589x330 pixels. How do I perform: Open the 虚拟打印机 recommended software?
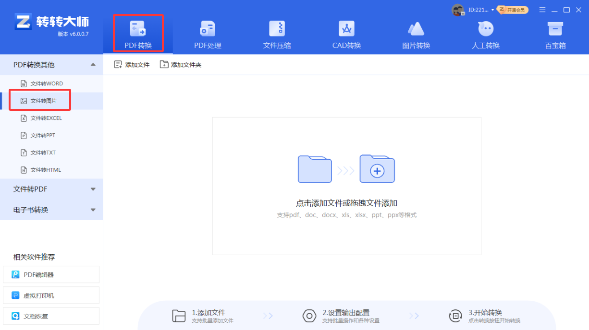pos(51,295)
